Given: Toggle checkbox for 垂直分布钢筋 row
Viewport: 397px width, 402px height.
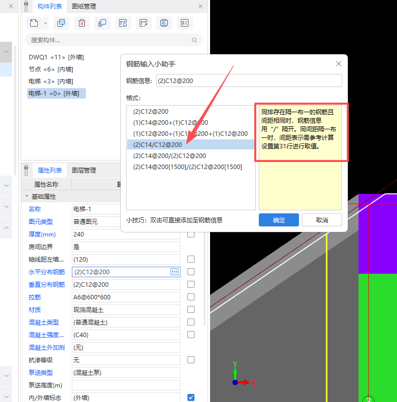Looking at the screenshot, I should coord(191,284).
